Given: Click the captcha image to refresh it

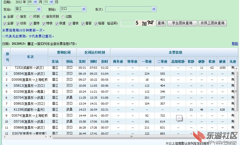Looking at the screenshot, I should (x=145, y=23).
